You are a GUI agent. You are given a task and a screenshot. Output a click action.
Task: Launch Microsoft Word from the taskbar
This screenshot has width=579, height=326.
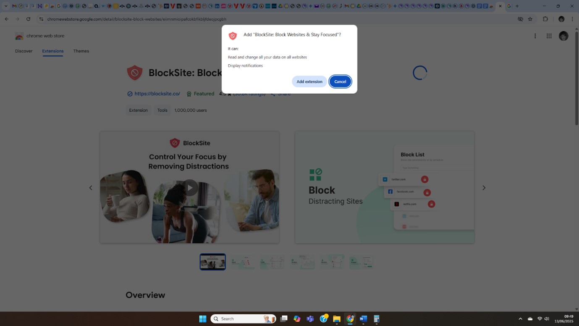coord(363,318)
